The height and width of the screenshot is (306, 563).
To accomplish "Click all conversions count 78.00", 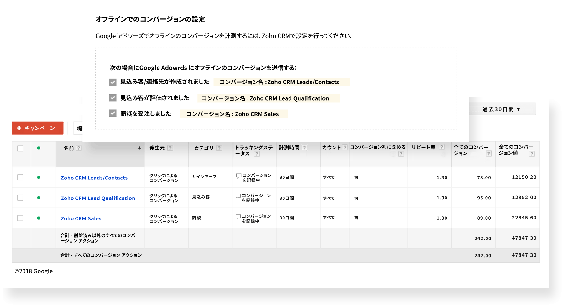I will tap(484, 178).
